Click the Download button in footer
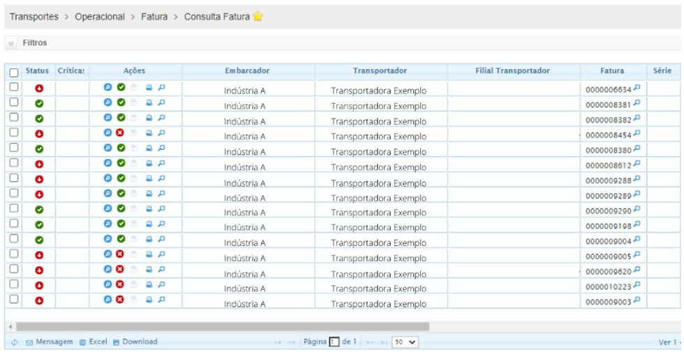 click(x=135, y=342)
